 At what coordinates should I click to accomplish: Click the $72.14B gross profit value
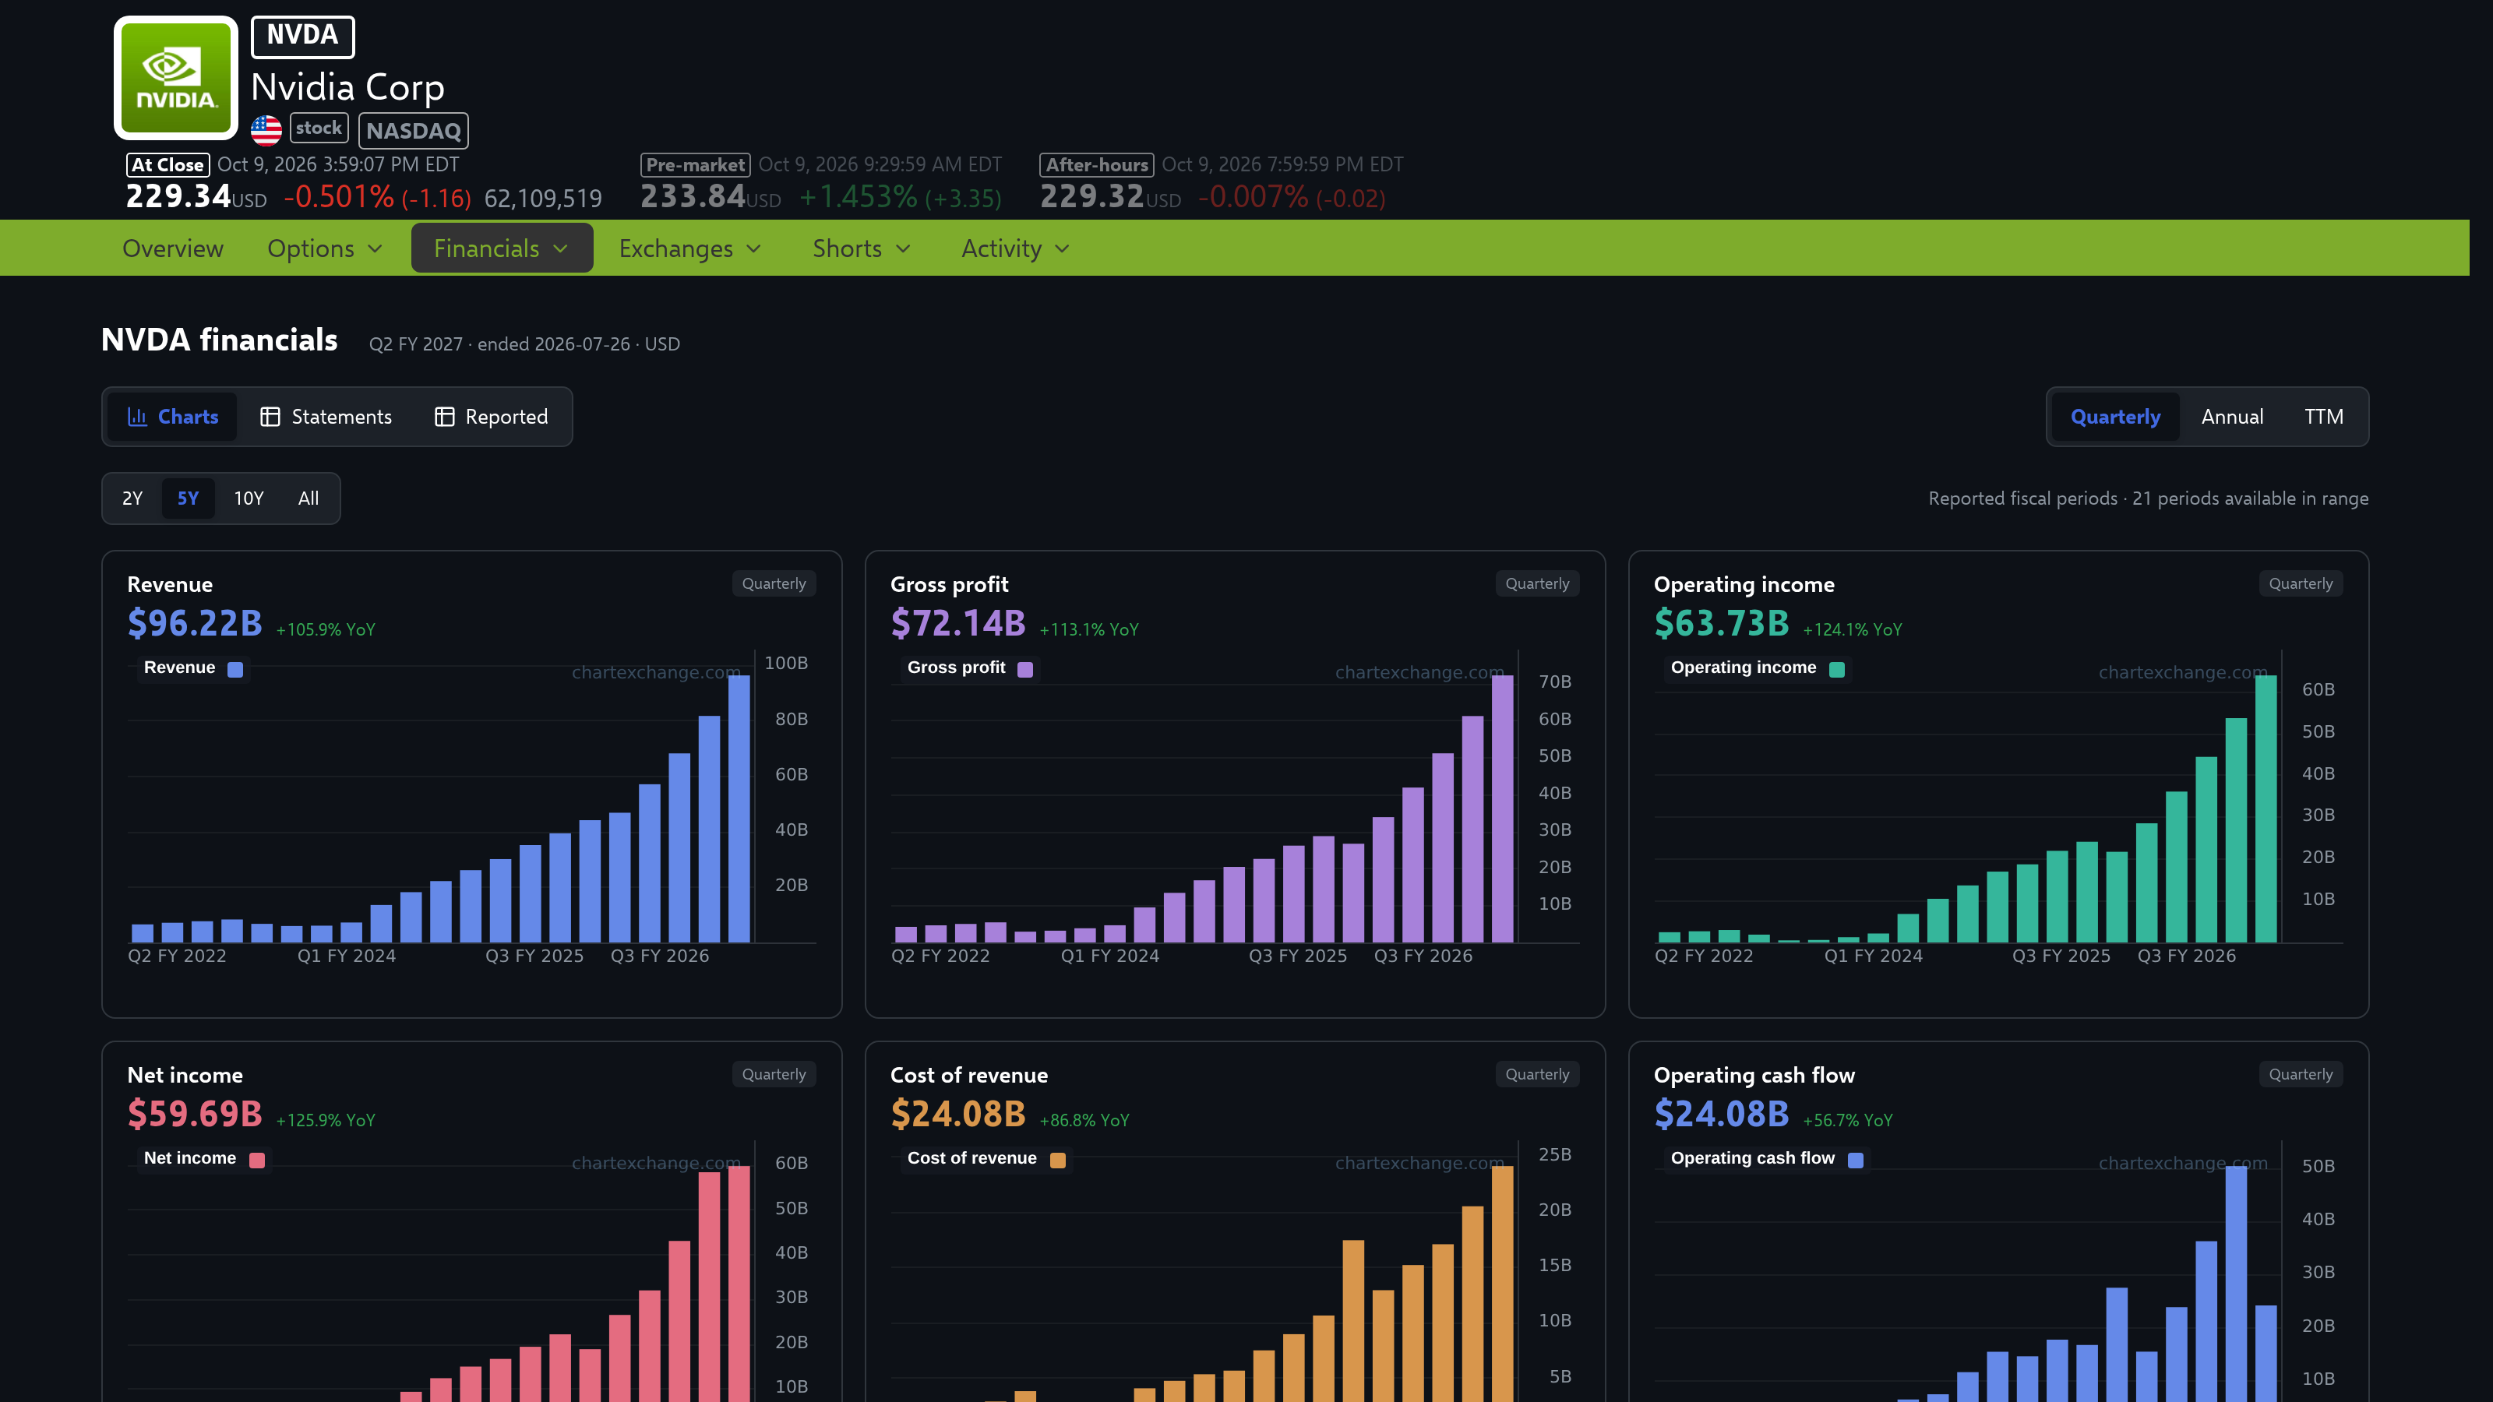(x=958, y=624)
